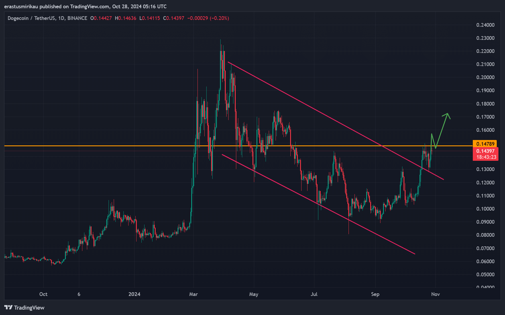
Task: Click the 0.09000 price axis label
Action: 485,222
